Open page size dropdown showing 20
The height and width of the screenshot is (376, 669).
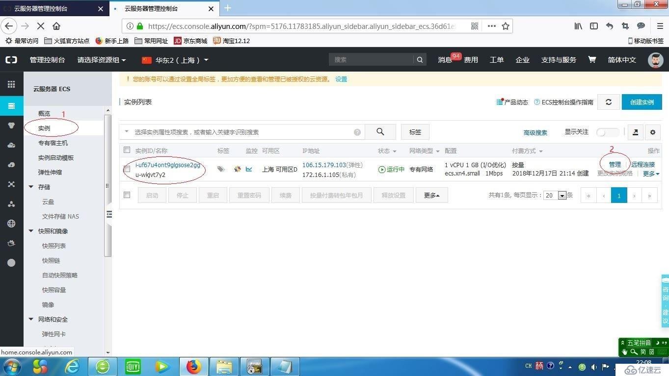tap(555, 195)
